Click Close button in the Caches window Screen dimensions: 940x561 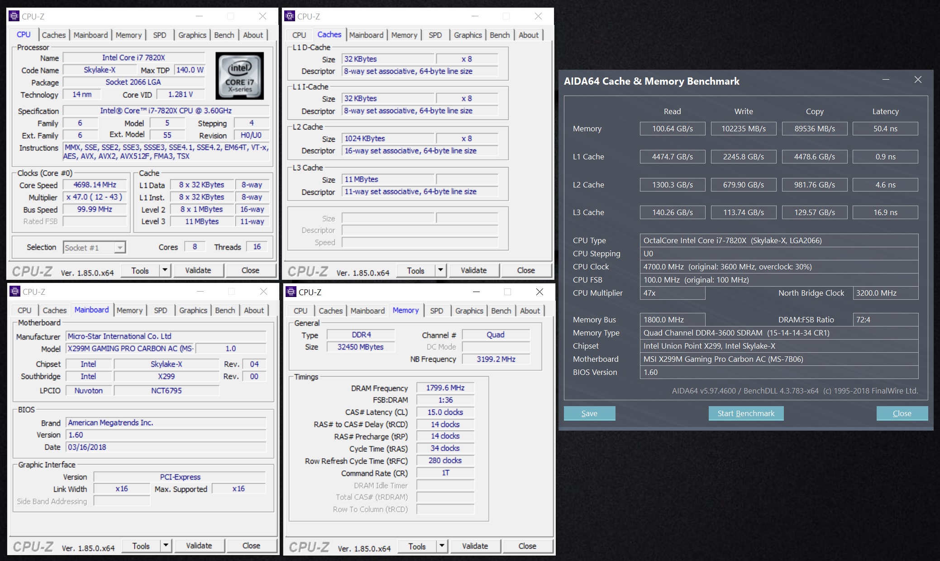pos(526,270)
